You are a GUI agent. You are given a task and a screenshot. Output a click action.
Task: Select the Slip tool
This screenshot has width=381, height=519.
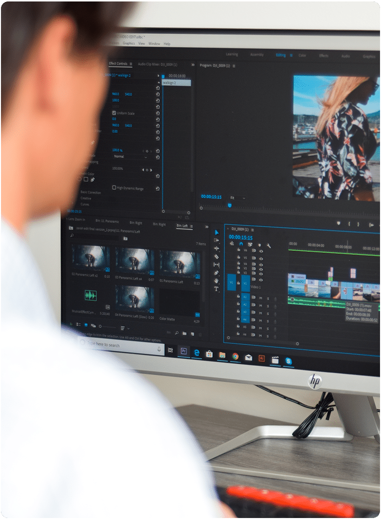point(216,265)
